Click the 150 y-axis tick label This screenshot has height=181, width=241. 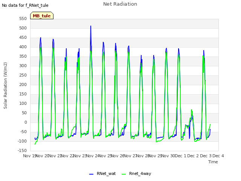[23, 94]
